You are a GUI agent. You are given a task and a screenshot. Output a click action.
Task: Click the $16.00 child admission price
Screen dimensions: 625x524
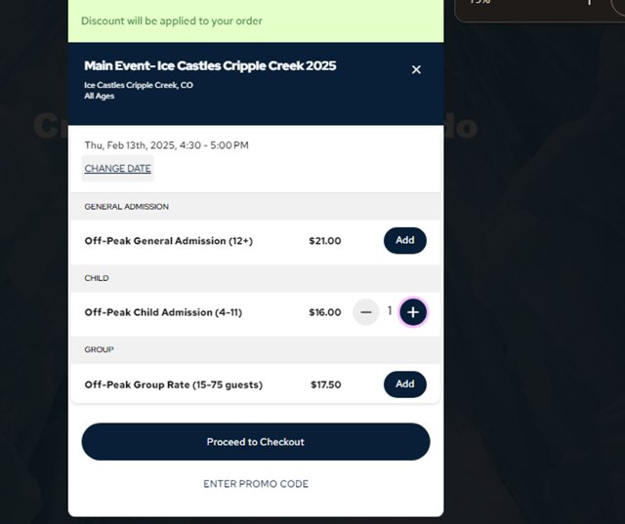324,313
